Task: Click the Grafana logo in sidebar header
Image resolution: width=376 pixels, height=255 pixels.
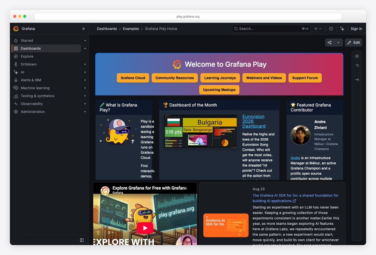Action: [16, 29]
